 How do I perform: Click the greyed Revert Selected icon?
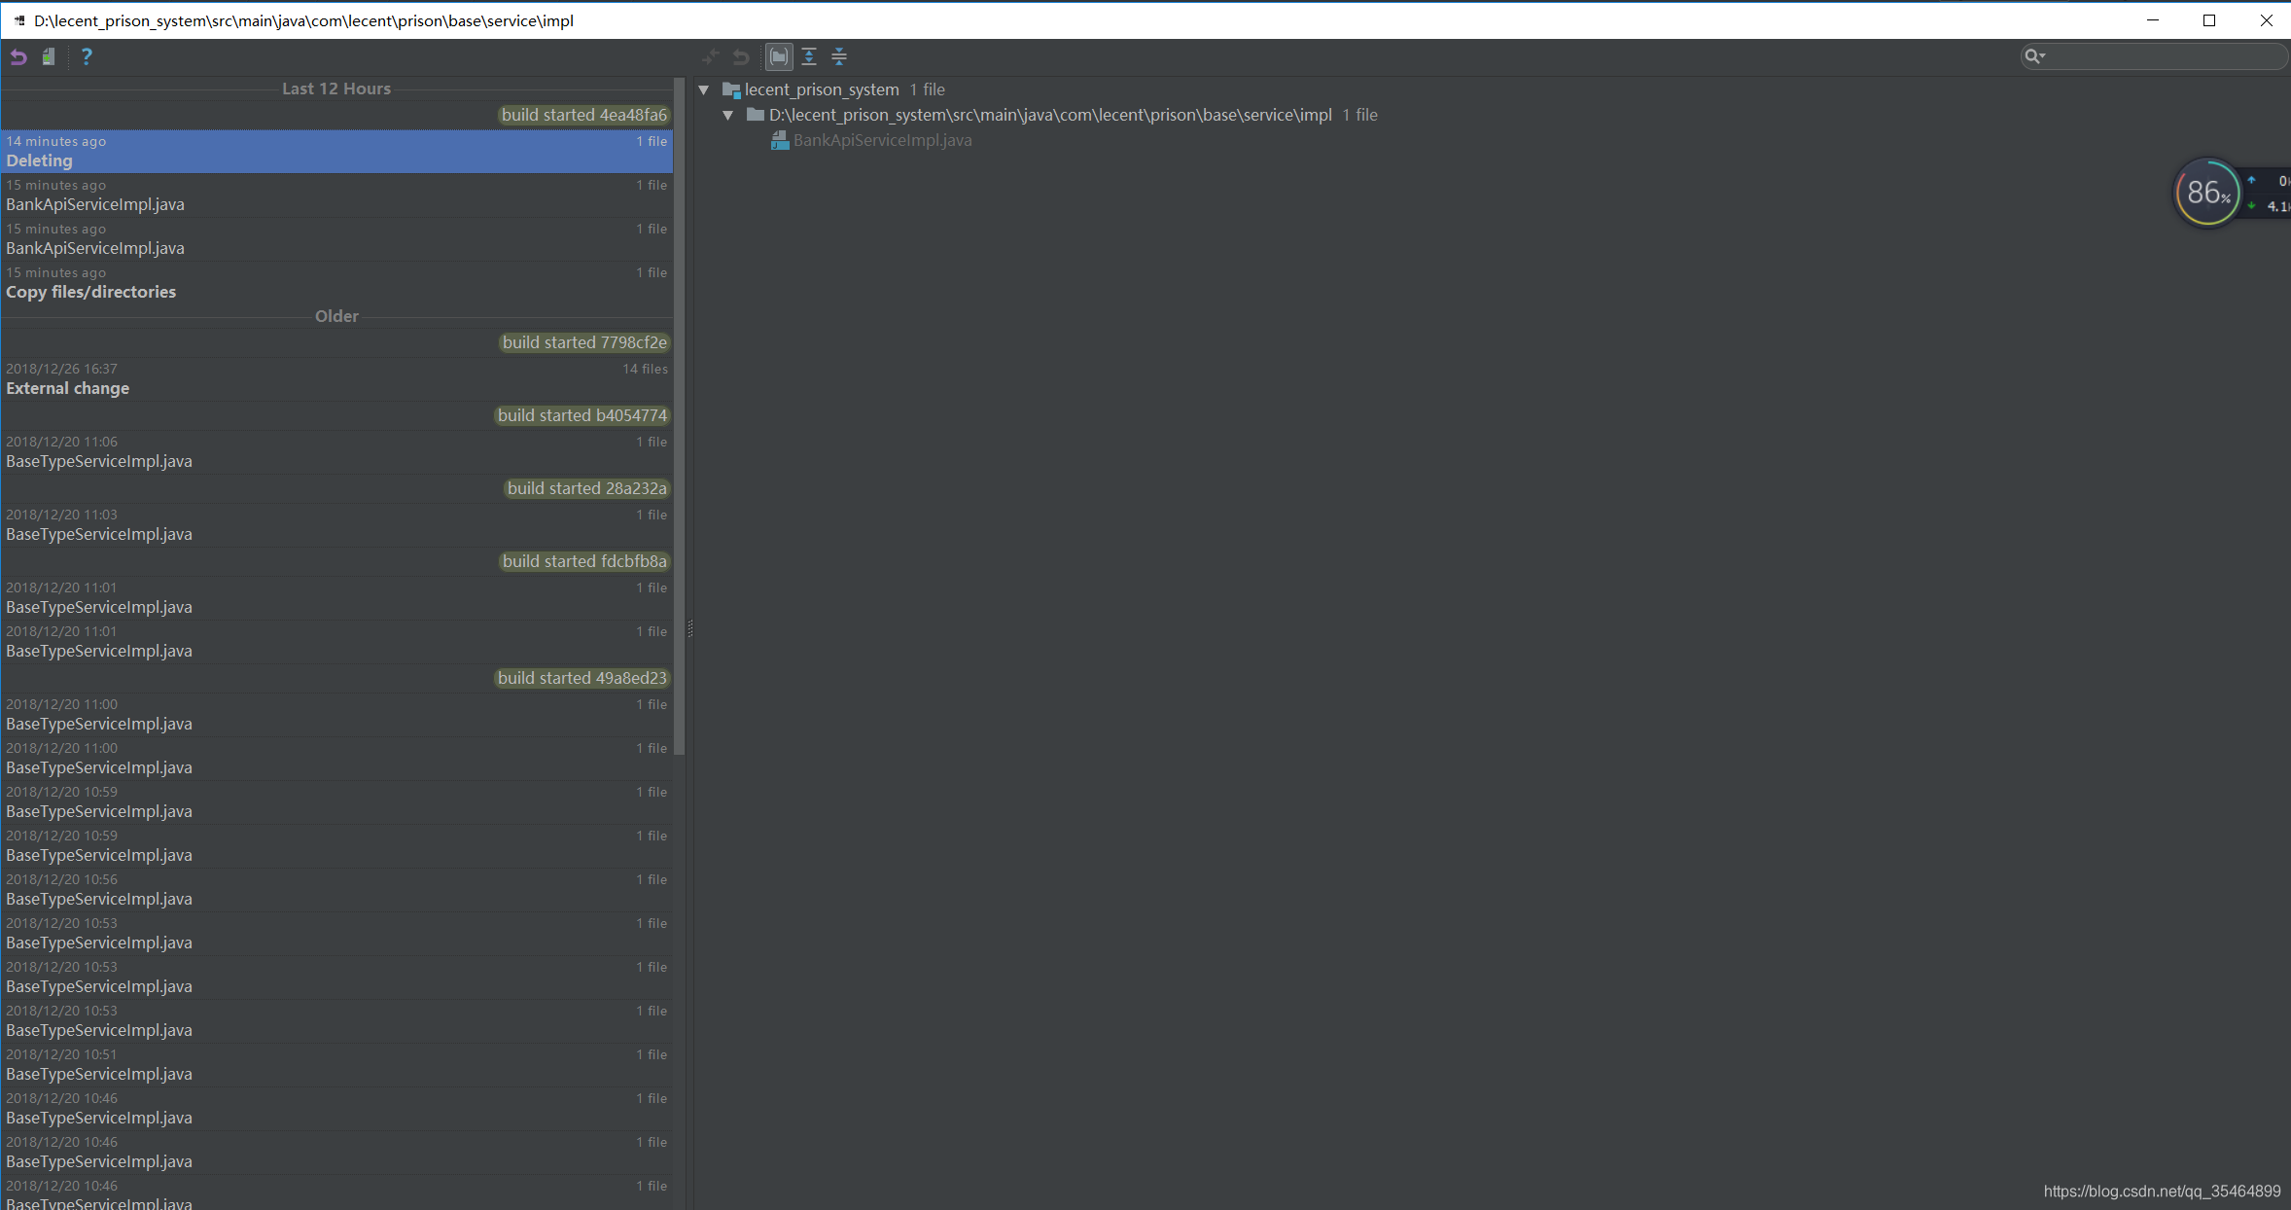pyautogui.click(x=741, y=56)
